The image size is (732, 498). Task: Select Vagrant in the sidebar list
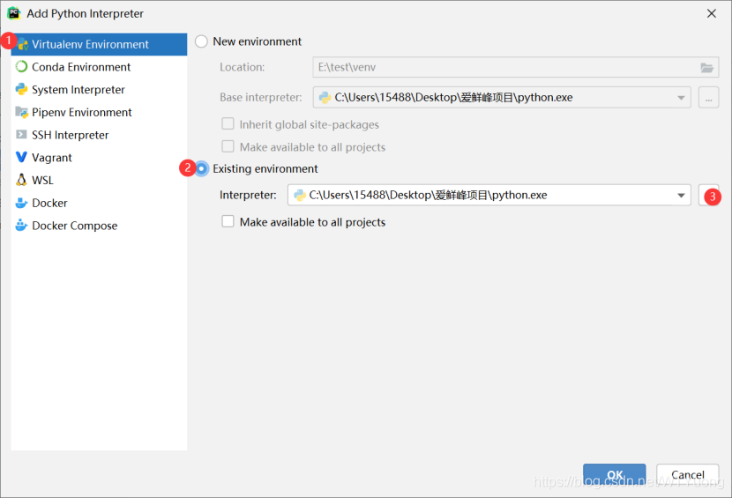pyautogui.click(x=99, y=157)
